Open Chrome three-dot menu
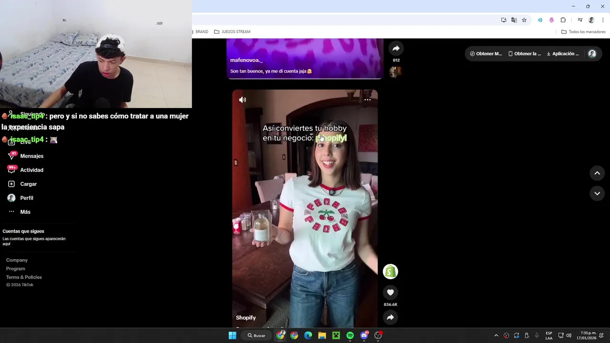 (x=603, y=20)
